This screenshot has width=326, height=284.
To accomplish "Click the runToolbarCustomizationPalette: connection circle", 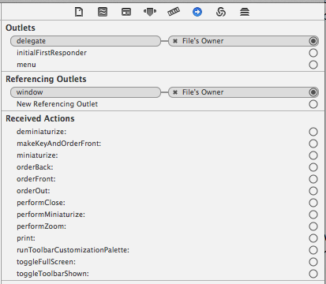I will (313, 250).
